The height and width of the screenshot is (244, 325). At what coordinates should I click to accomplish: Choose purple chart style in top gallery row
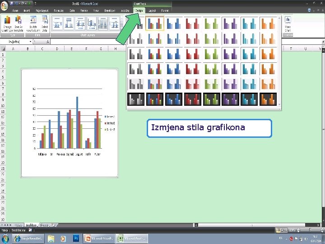point(230,23)
